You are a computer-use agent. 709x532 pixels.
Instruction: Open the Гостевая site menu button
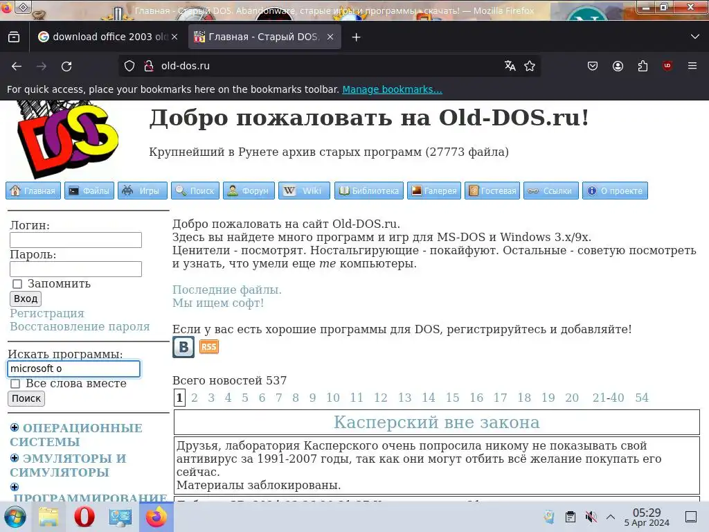pos(492,190)
